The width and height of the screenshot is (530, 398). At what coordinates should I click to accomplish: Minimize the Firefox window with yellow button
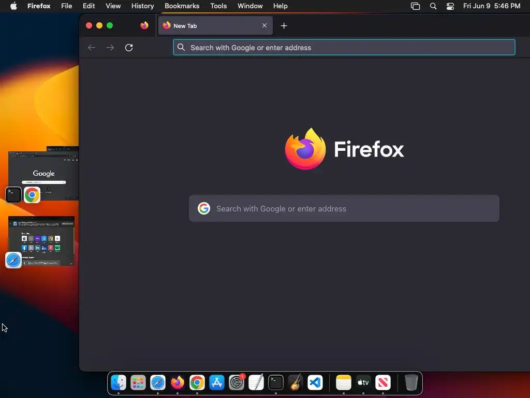99,25
